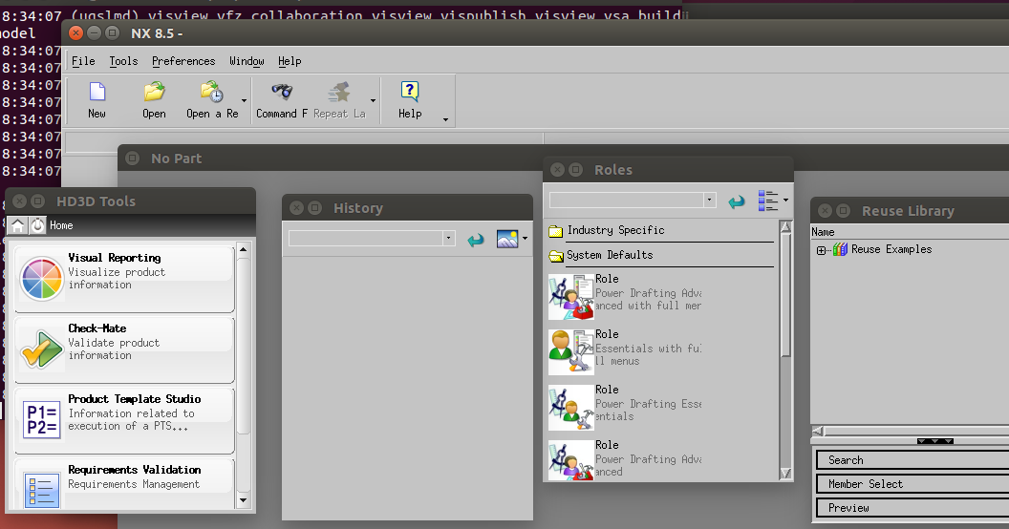The image size is (1009, 529).
Task: Click the Reuse Library collapse arrows handle
Action: 935,441
